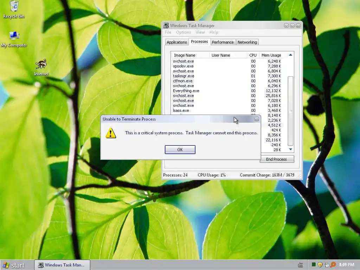Select the Everything.exe process row
The width and height of the screenshot is (360, 270).
(227, 91)
